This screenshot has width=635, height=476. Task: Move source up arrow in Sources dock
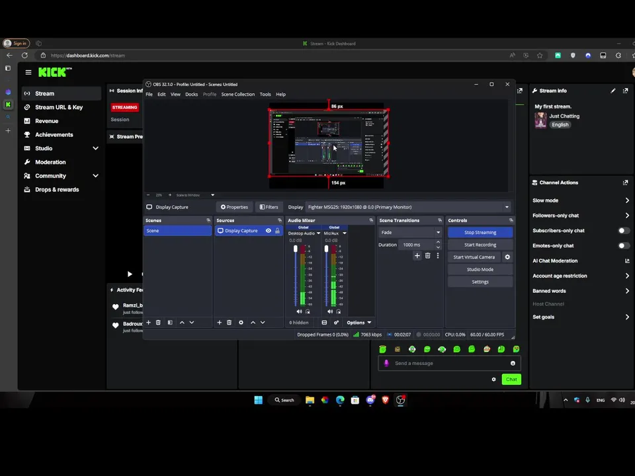pyautogui.click(x=253, y=323)
